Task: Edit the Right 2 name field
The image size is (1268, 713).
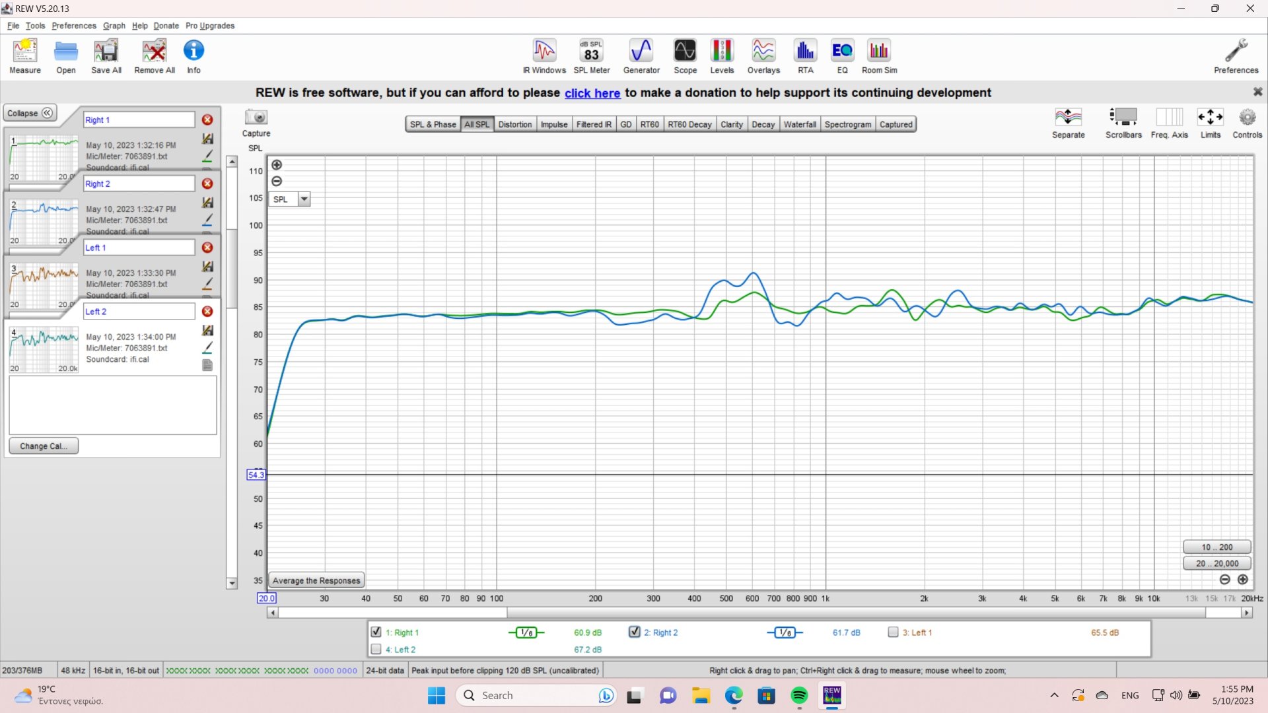Action: tap(139, 184)
